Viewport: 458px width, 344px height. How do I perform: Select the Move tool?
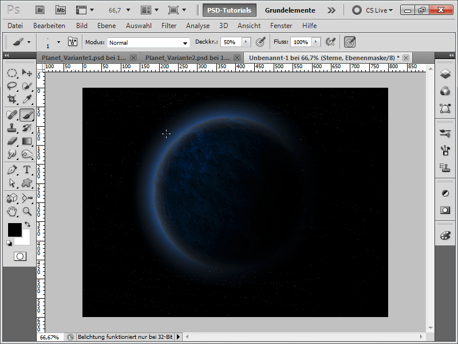tap(27, 73)
